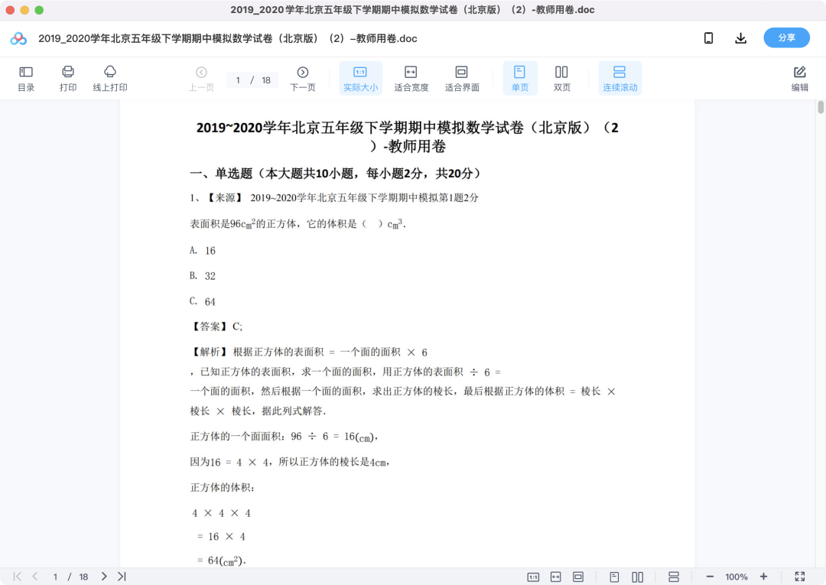This screenshot has height=585, width=826.
Task: Open 线上打印 online print
Action: (x=110, y=79)
